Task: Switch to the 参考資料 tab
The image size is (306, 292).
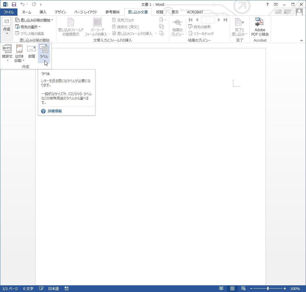Action: click(112, 12)
